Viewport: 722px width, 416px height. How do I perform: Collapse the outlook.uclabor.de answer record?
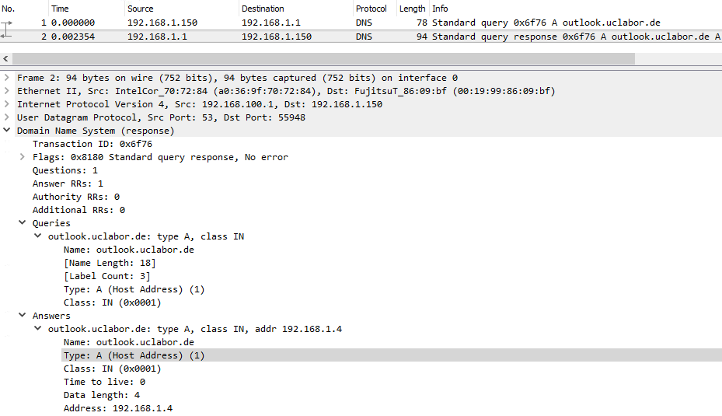point(38,329)
